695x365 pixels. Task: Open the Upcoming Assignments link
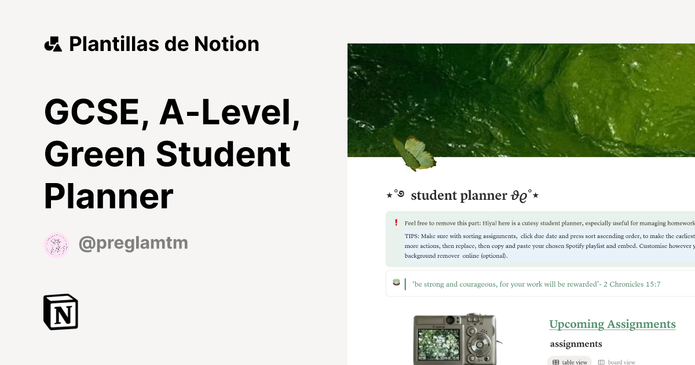click(612, 324)
